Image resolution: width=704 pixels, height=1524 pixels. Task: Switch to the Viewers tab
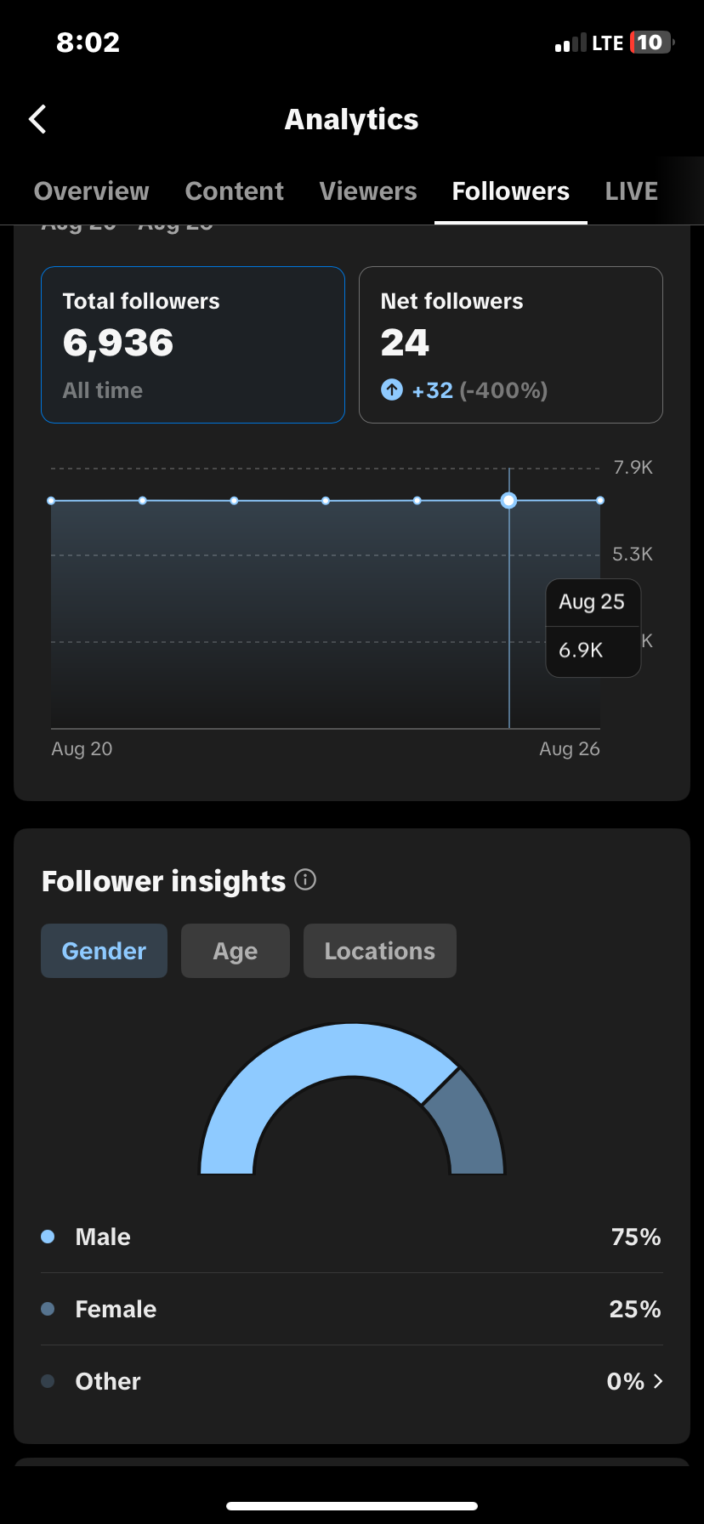coord(368,191)
